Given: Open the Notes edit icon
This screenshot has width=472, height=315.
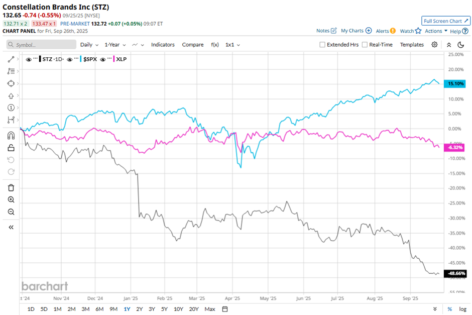Looking at the screenshot, I should [x=333, y=31].
